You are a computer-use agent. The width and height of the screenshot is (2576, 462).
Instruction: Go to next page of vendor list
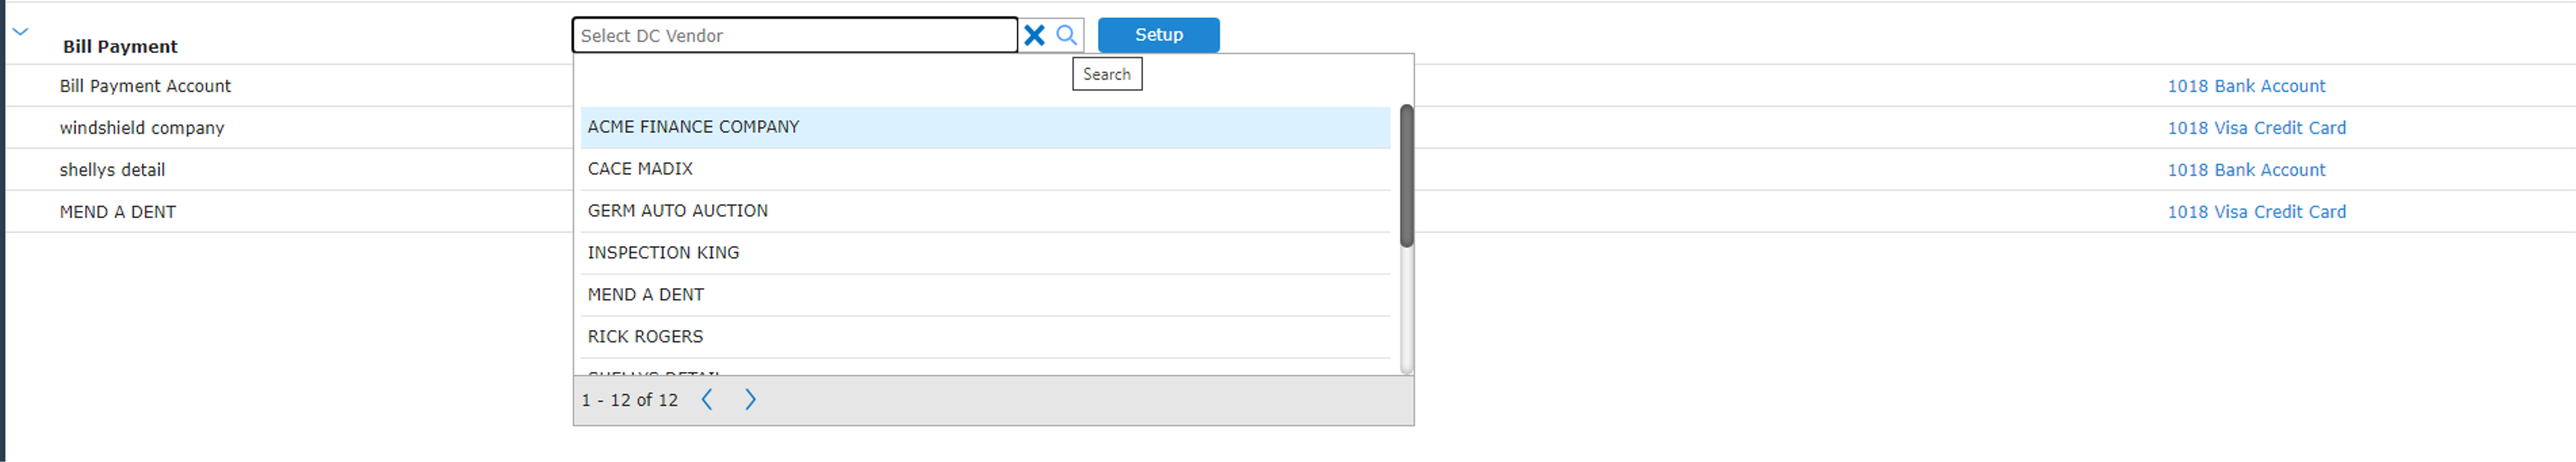(750, 400)
